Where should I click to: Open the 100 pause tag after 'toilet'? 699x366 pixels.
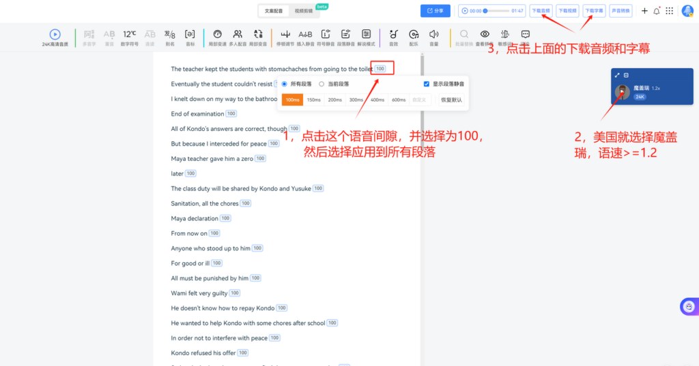380,69
